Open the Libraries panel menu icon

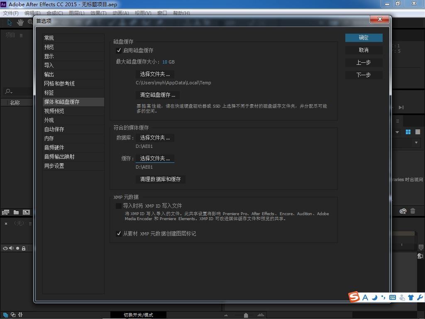[x=398, y=121]
